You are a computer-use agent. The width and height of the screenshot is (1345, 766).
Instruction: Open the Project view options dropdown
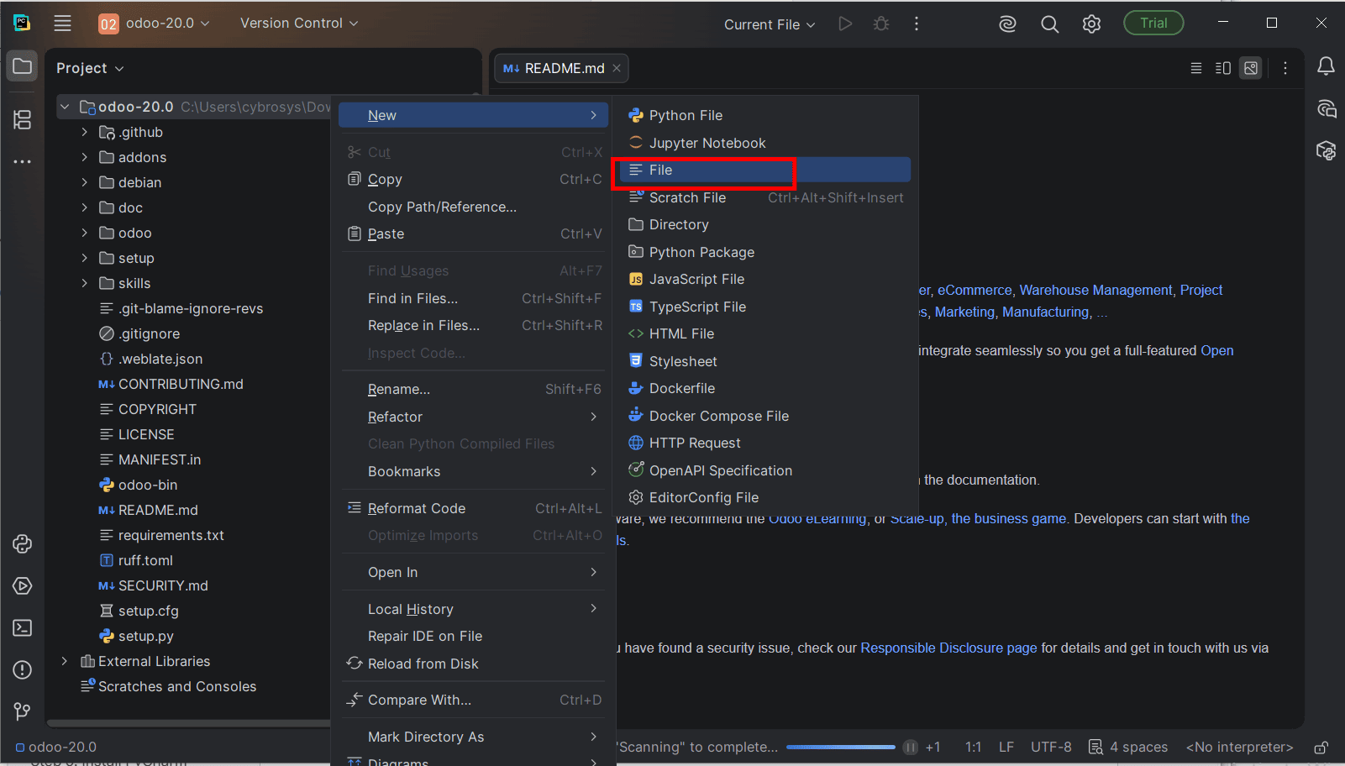tap(90, 68)
